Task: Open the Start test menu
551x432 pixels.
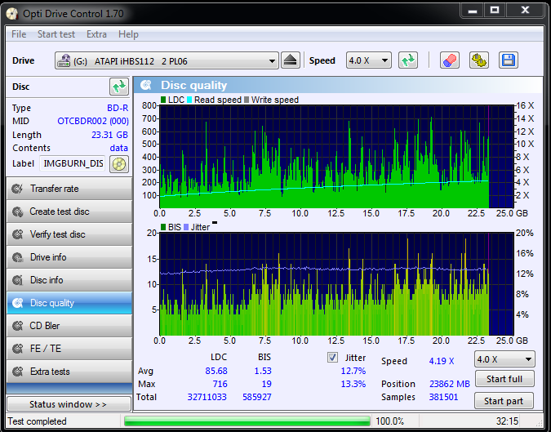Action: tap(56, 34)
